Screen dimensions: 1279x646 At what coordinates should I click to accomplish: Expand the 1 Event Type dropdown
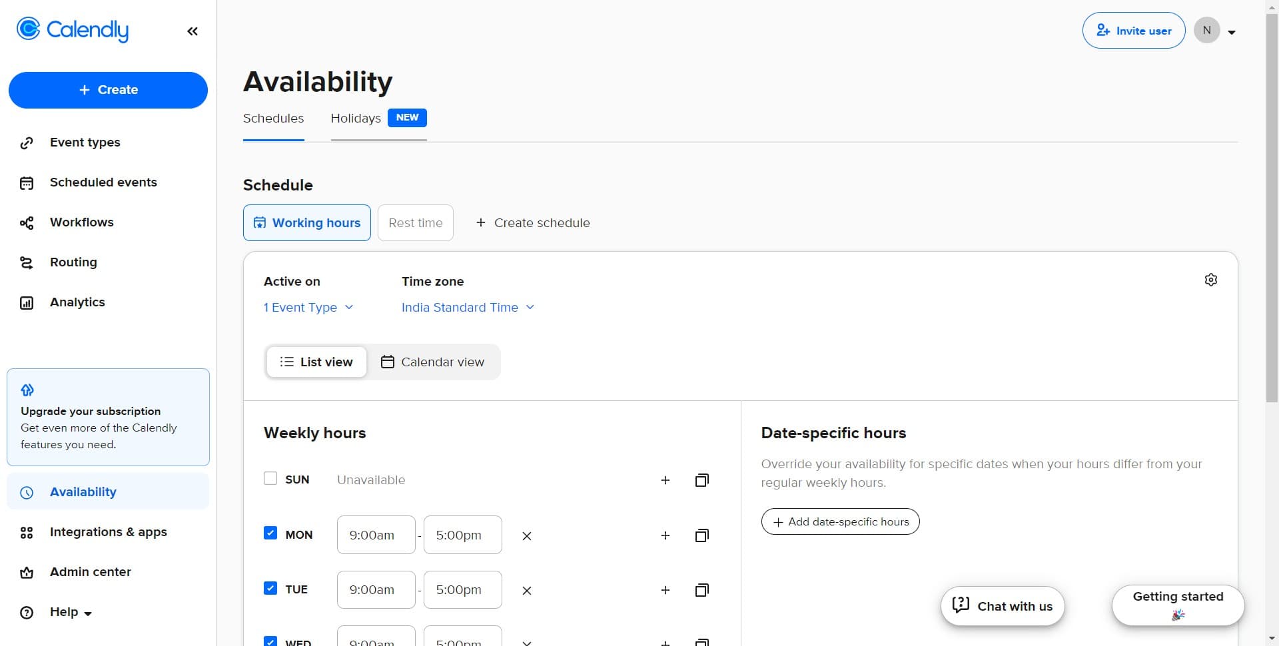coord(308,307)
